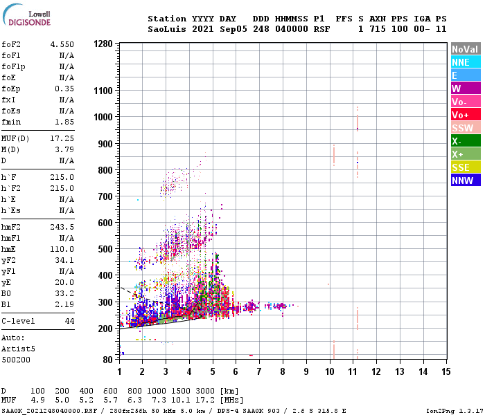Select the NoVal legend swatch

click(x=466, y=49)
